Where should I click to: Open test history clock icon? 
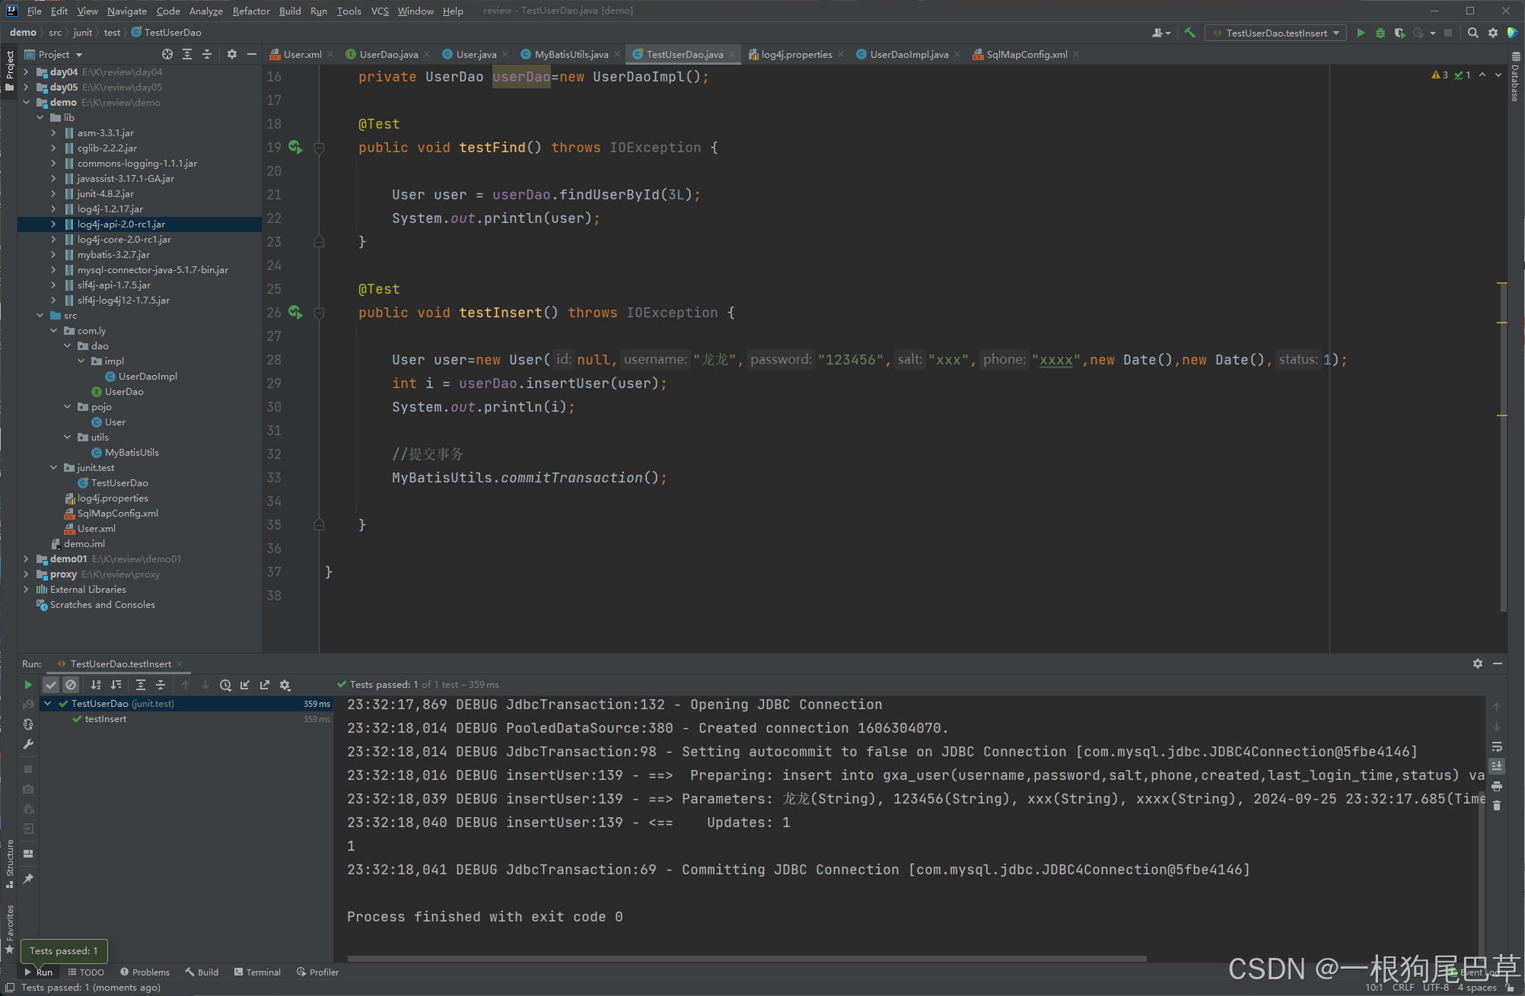(225, 685)
